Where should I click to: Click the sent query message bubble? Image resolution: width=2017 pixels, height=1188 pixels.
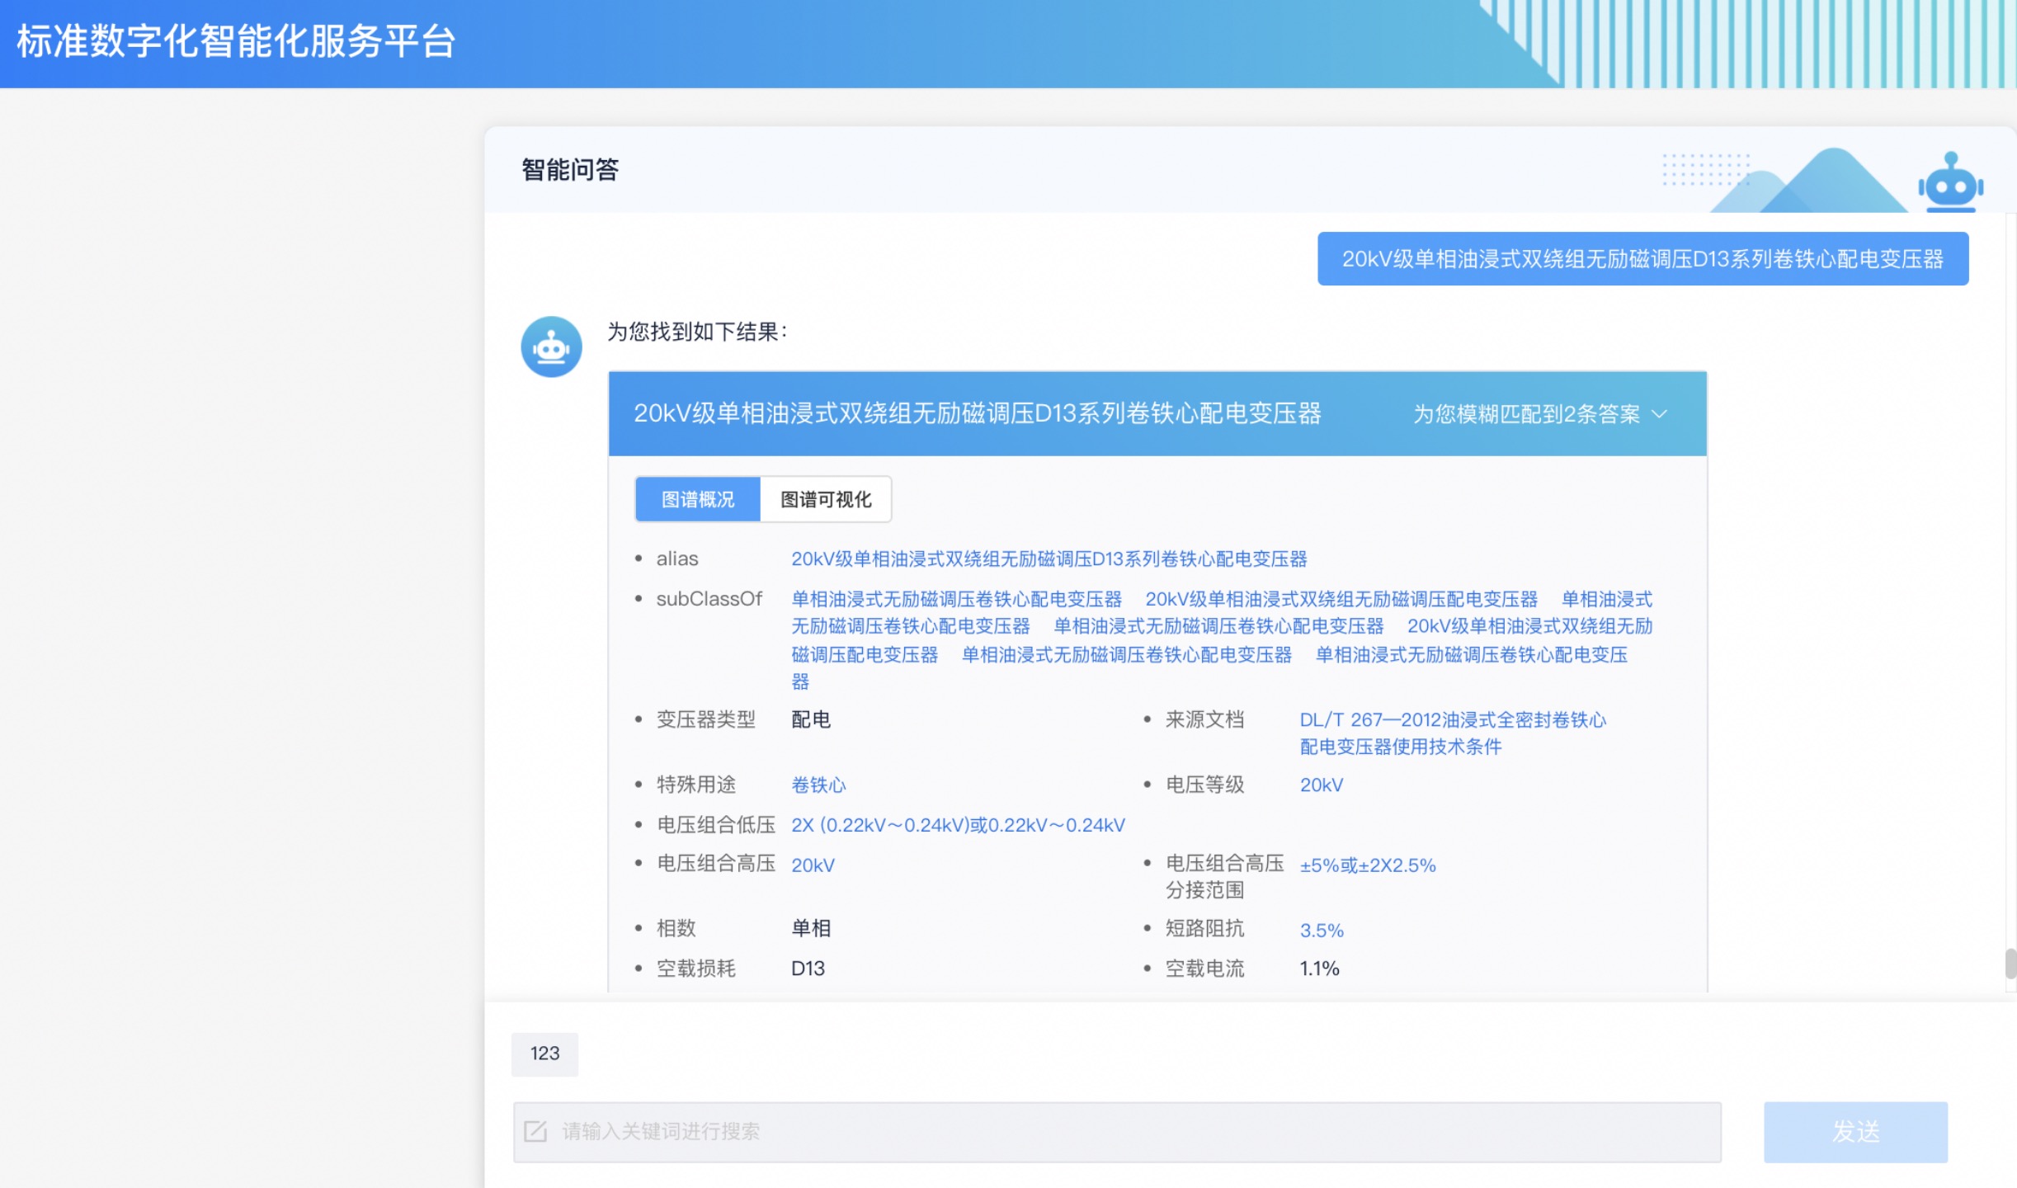tap(1642, 259)
